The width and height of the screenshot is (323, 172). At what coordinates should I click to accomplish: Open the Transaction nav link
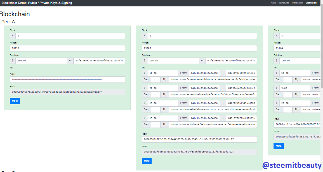(297, 3)
